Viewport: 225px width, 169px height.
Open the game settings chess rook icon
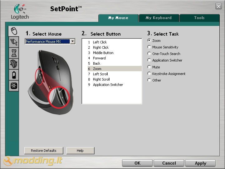click(14, 53)
